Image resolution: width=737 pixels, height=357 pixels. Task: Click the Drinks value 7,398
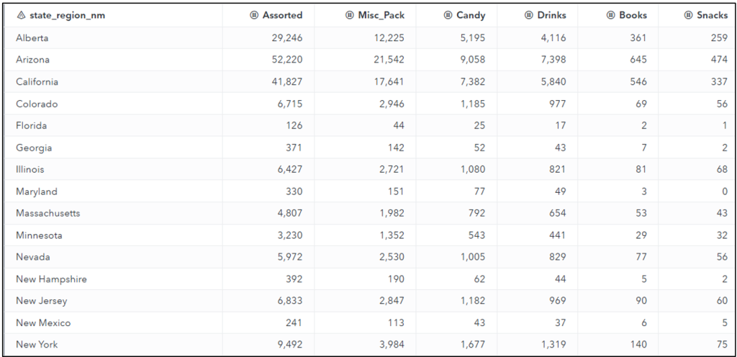click(x=551, y=60)
